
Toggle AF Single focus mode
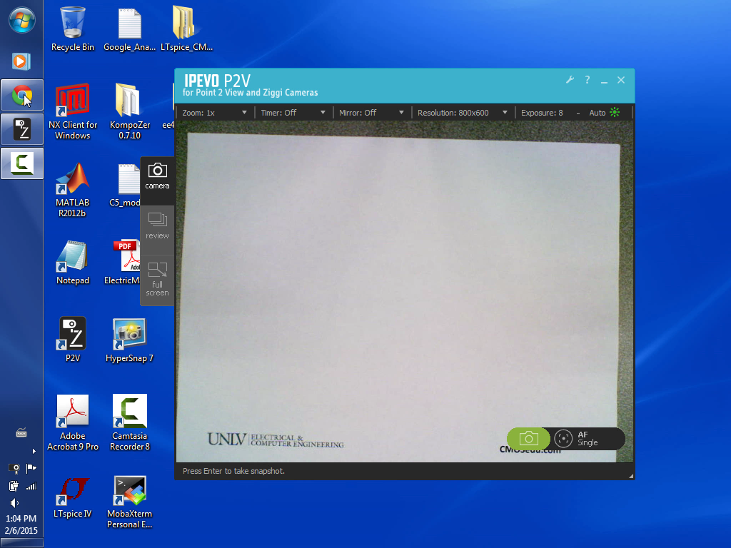[x=588, y=439]
